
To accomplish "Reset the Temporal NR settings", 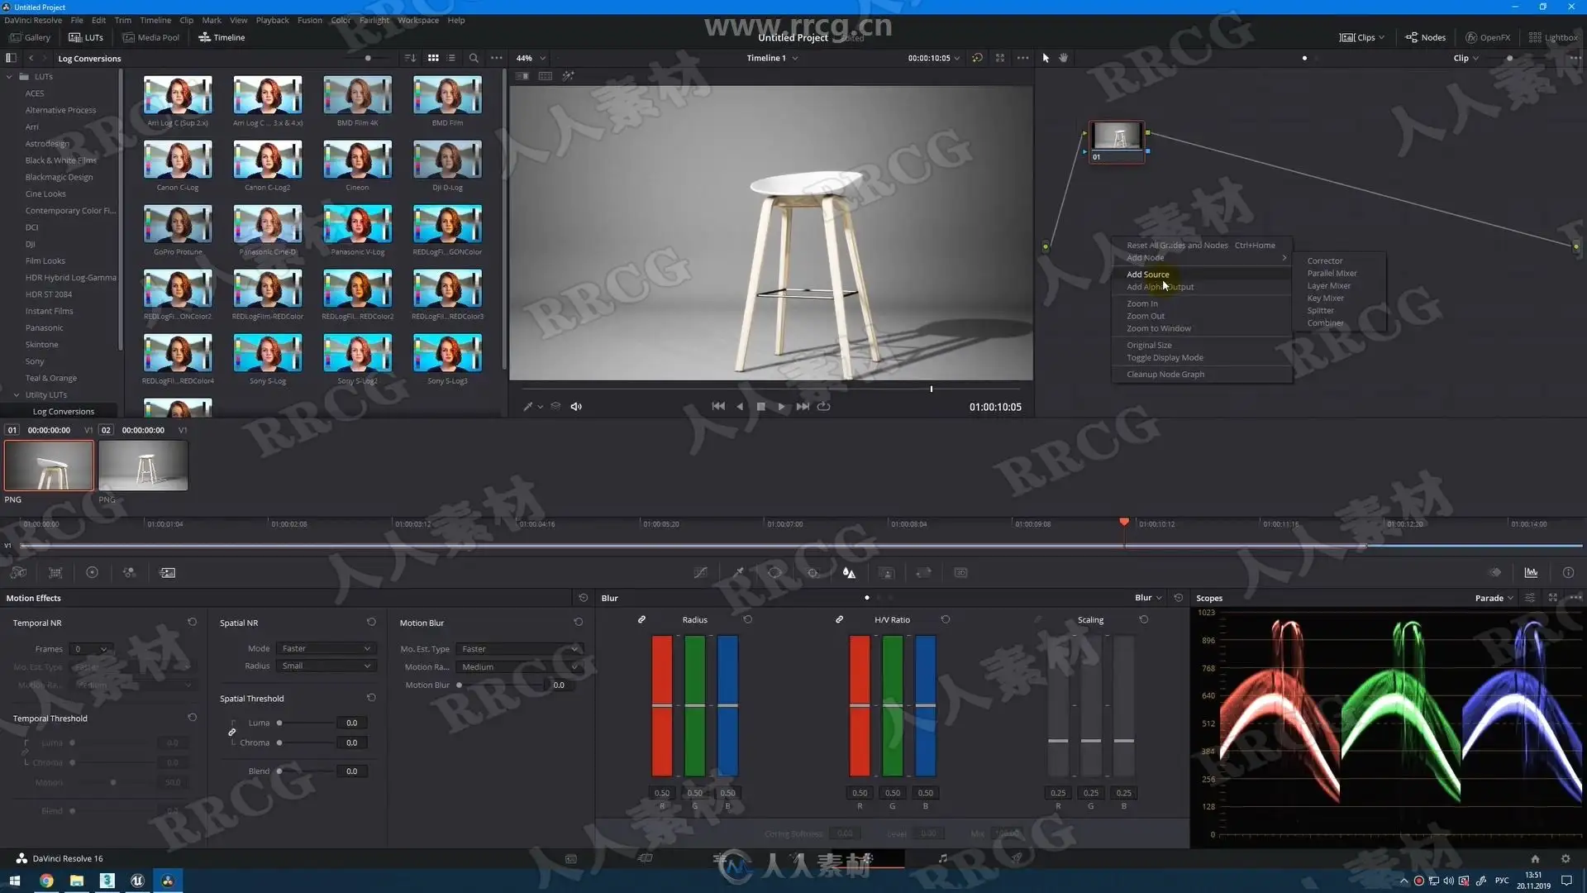I will (x=192, y=623).
